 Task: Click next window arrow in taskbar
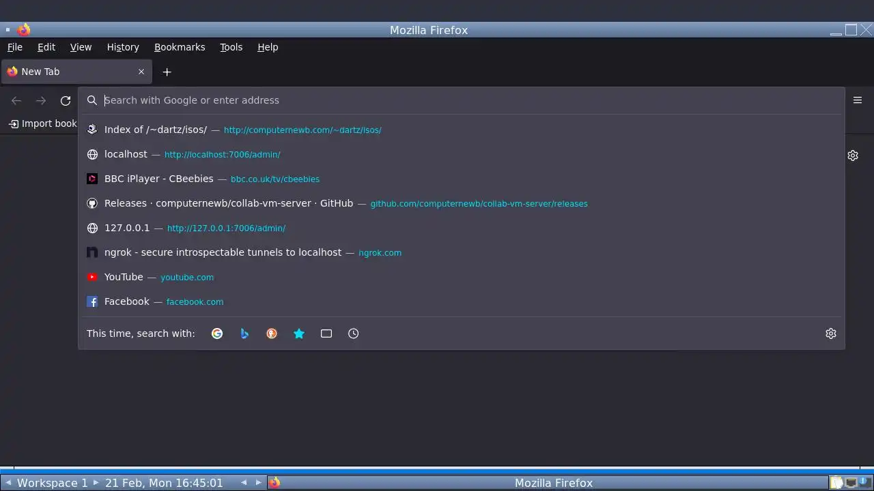pyautogui.click(x=258, y=483)
